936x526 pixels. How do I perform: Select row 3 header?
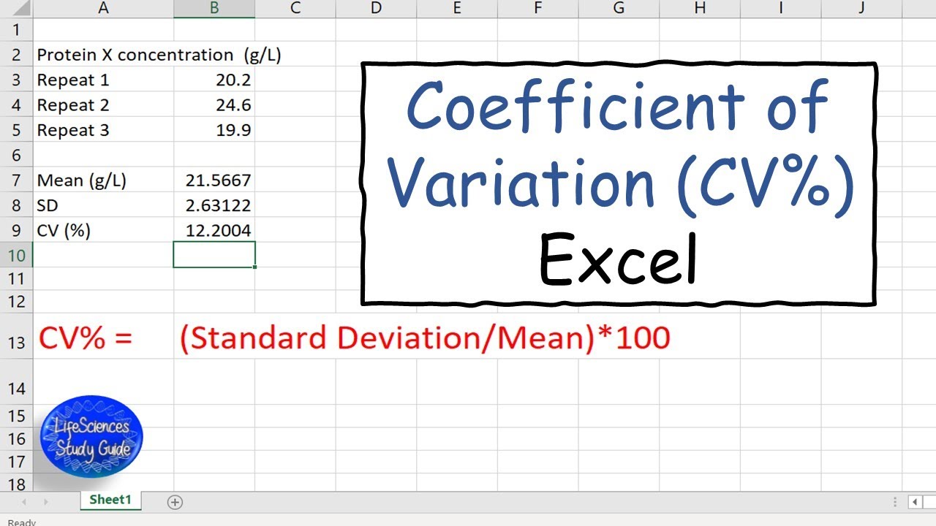[x=17, y=80]
